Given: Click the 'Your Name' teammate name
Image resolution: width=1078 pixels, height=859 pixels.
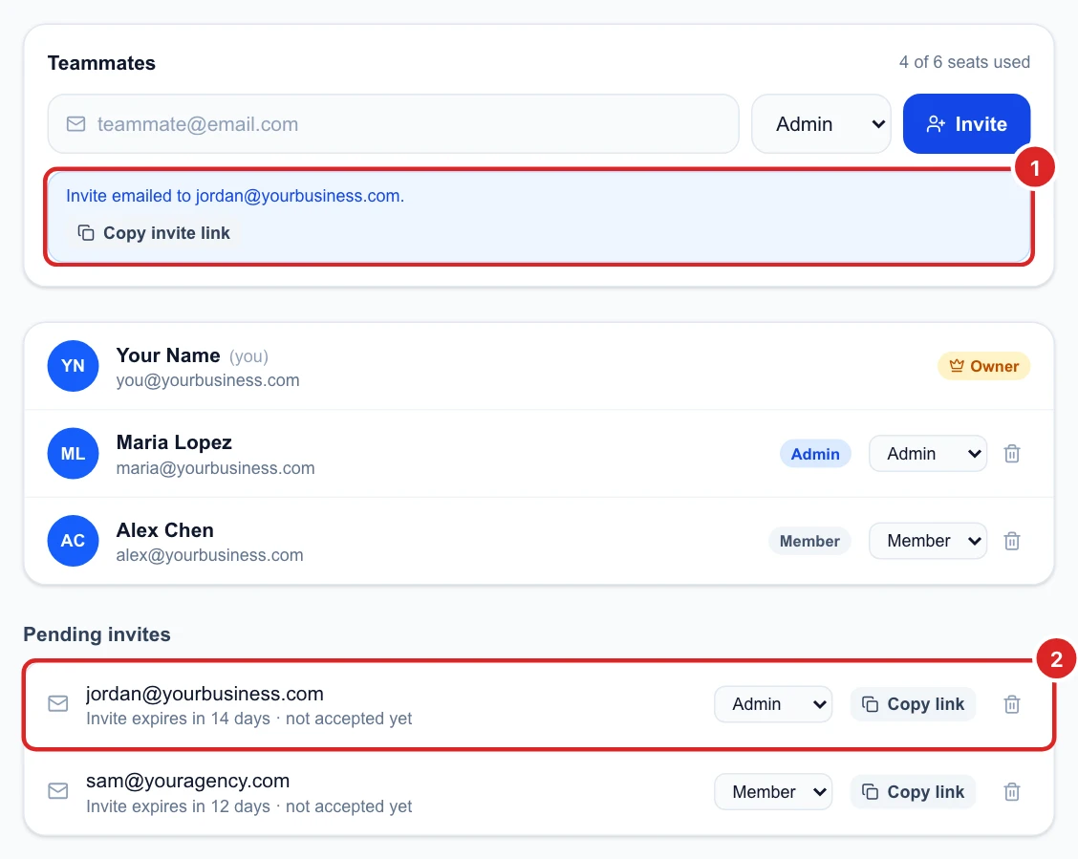Looking at the screenshot, I should [168, 355].
